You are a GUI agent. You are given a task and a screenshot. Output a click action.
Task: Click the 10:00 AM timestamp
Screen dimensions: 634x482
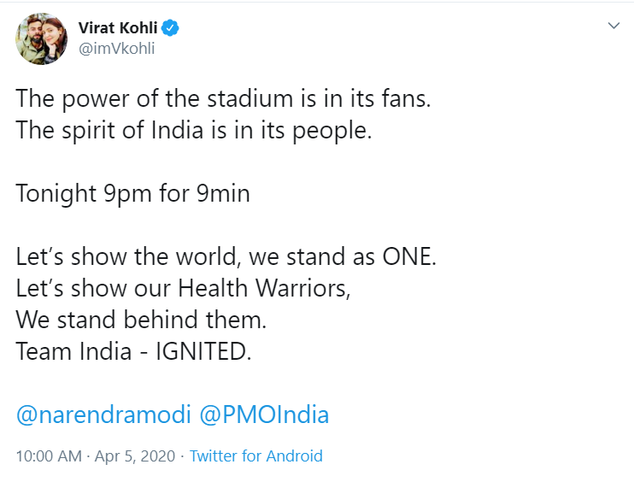[49, 456]
